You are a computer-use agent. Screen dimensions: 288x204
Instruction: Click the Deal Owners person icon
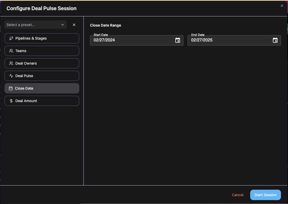(x=11, y=63)
